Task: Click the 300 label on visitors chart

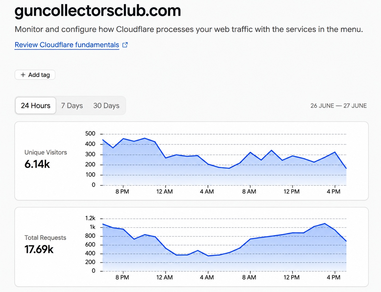Action: click(x=90, y=154)
